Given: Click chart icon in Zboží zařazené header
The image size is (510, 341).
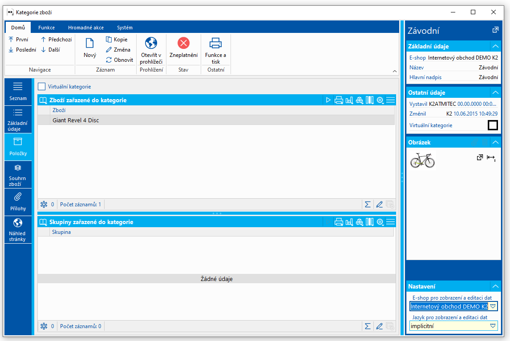Looking at the screenshot, I should pos(349,100).
